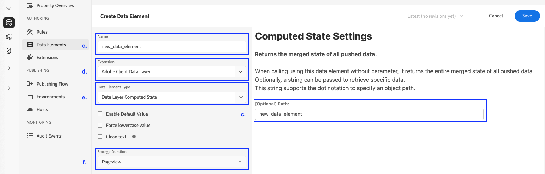Click the Optional Path input field
The height and width of the screenshot is (174, 545).
point(369,114)
